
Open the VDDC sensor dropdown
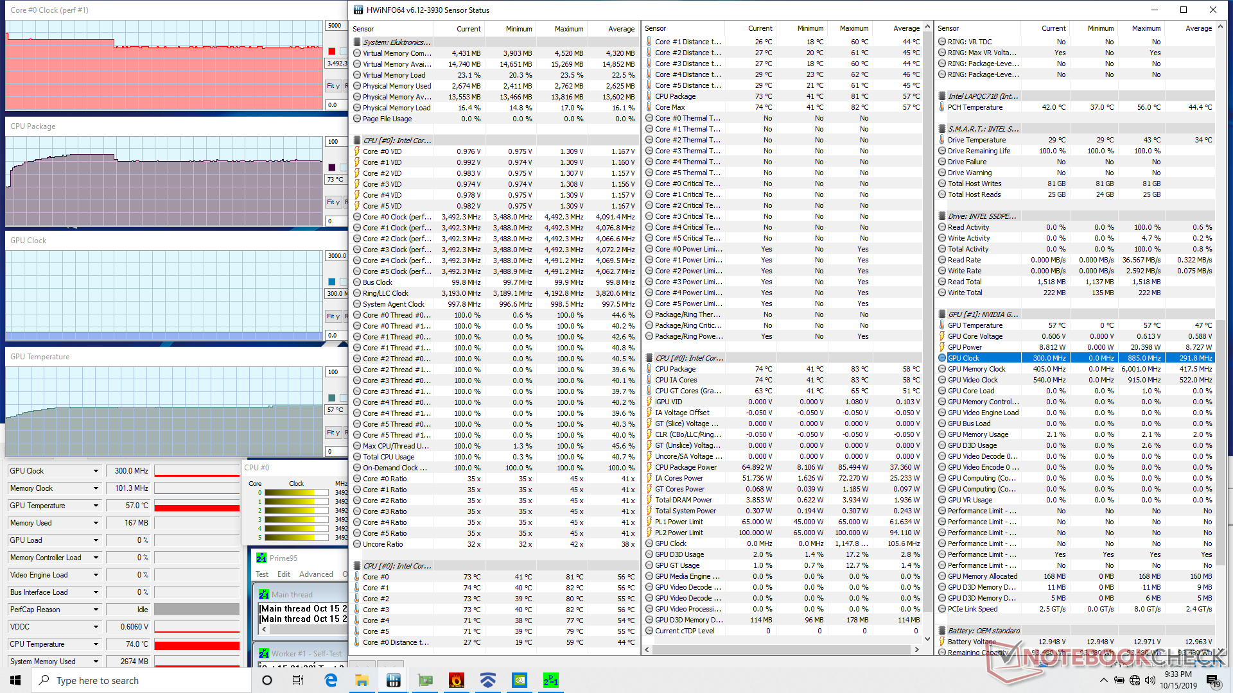(x=96, y=627)
